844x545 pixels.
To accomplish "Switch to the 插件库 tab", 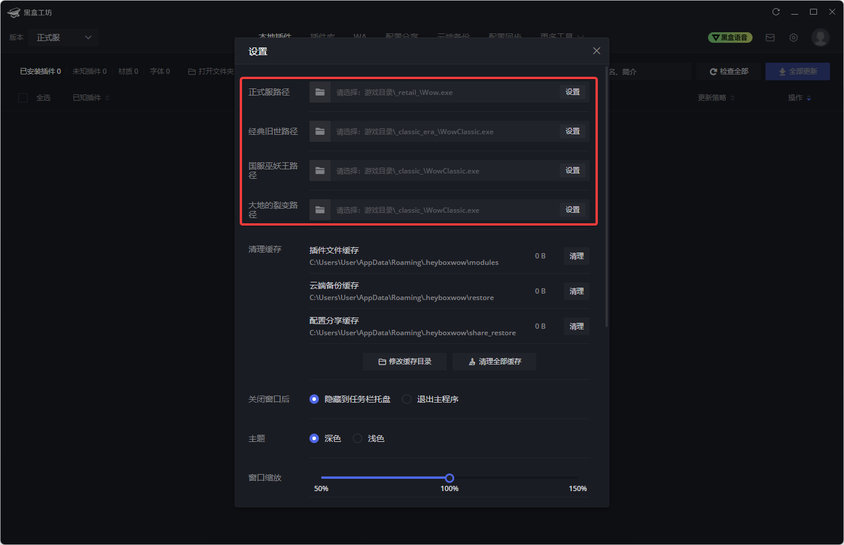I will [x=322, y=36].
